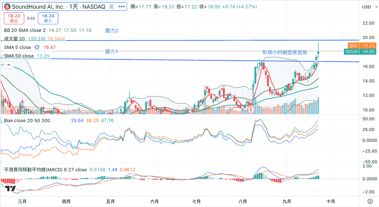Select the 成交量 20 volume indicator legend
The image size is (379, 207).
point(15,39)
